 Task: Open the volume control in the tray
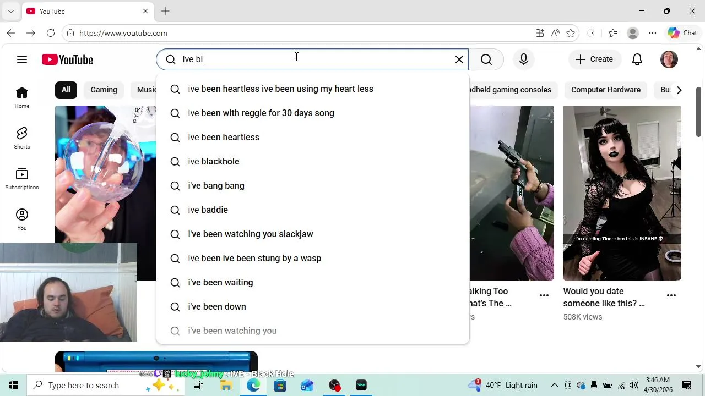pos(634,385)
